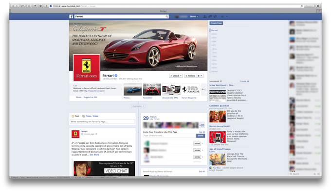Open Safari Reader with the Reader button
This screenshot has height=195, width=331.
[309, 6]
